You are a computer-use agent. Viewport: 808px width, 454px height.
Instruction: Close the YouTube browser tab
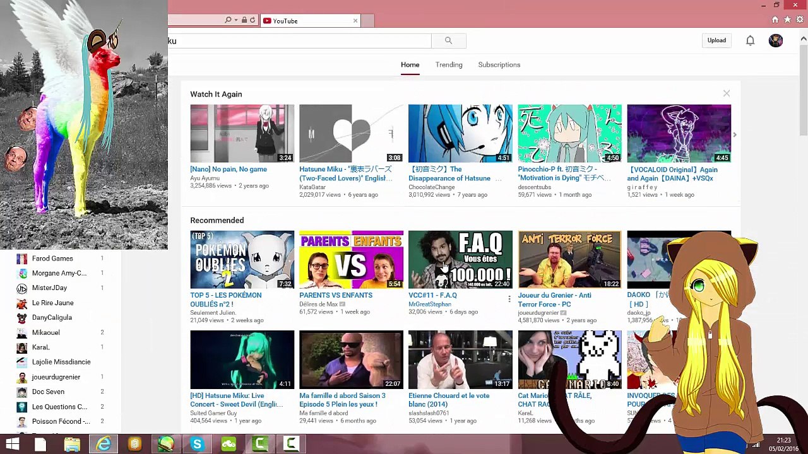(355, 21)
